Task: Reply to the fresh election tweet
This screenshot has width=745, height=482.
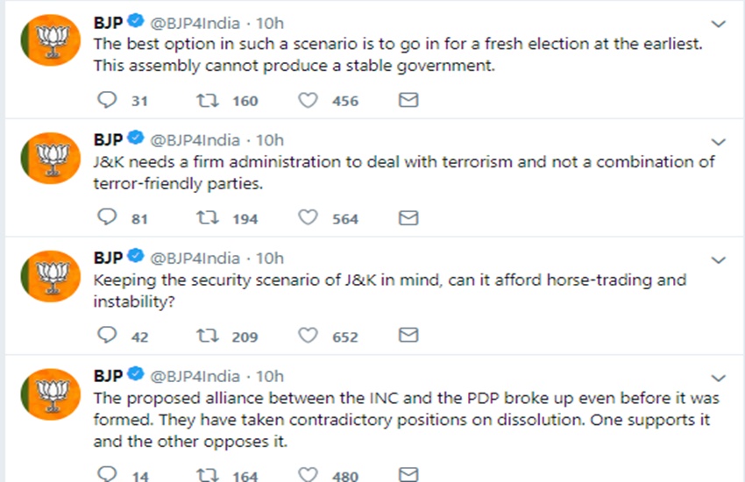Action: 107,101
